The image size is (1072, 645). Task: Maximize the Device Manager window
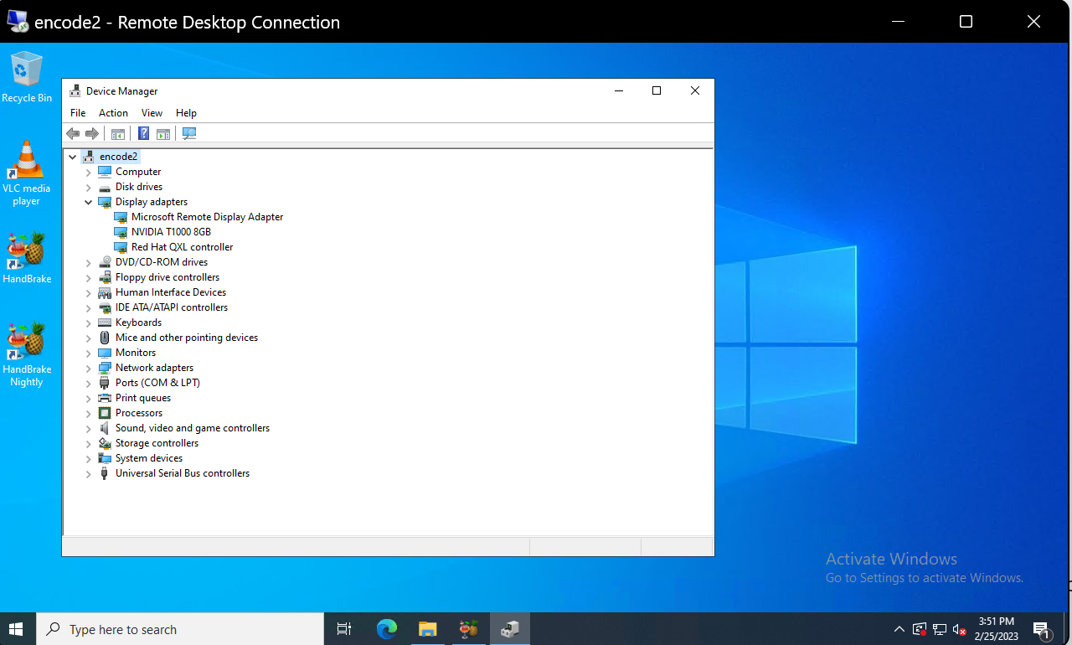(657, 90)
